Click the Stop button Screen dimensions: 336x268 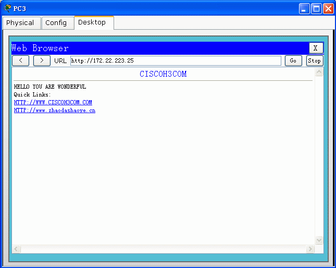(314, 60)
